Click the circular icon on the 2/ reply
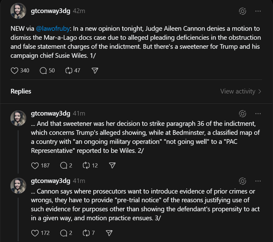The height and width of the screenshot is (242, 273). [242, 114]
